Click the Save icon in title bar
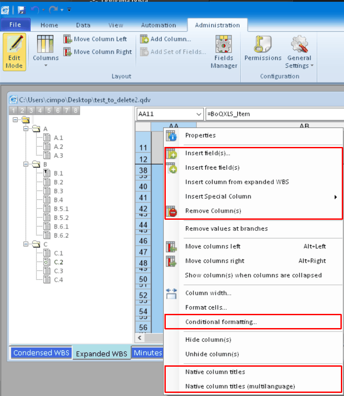Image resolution: width=344 pixels, height=396 pixels. (x=21, y=9)
